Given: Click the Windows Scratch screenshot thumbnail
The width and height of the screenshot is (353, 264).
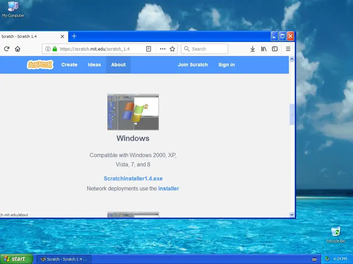Looking at the screenshot, I should pyautogui.click(x=133, y=112).
